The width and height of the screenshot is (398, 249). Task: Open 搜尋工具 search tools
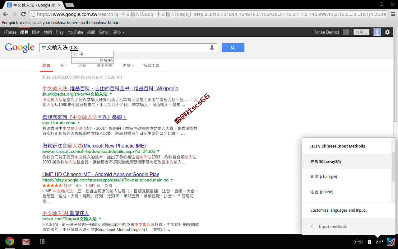151,66
